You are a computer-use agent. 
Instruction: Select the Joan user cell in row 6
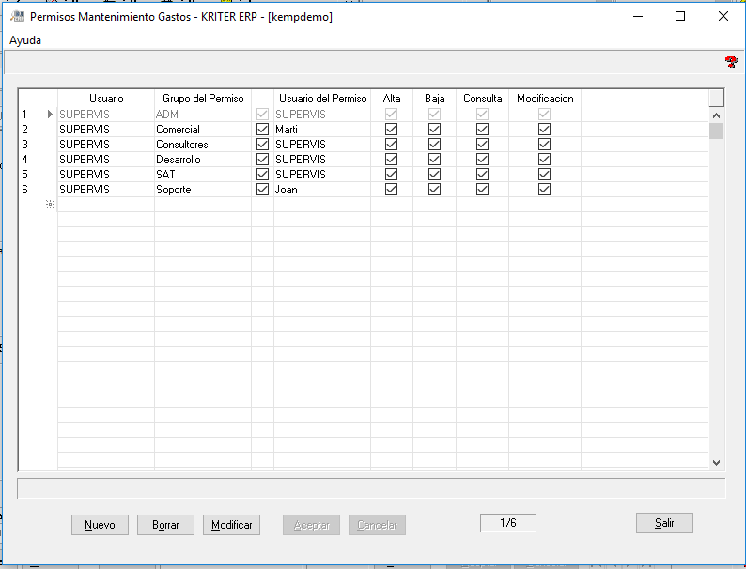click(x=321, y=190)
